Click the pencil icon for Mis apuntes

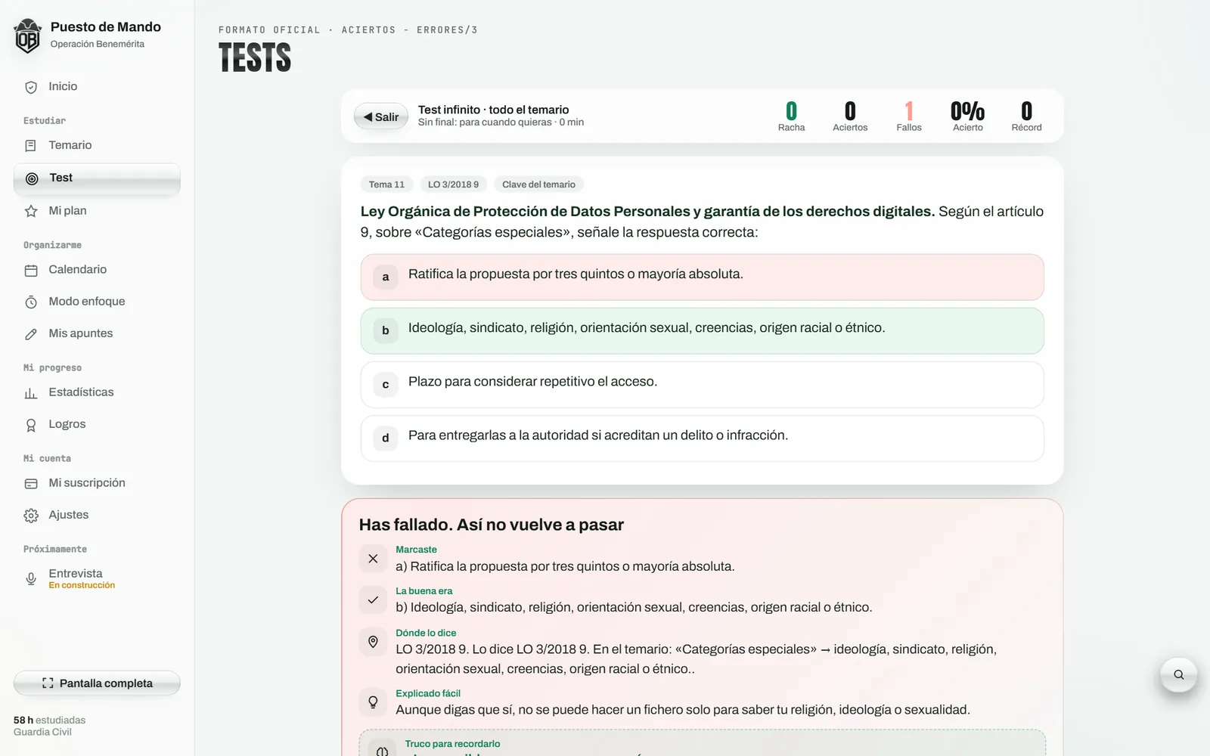click(31, 333)
